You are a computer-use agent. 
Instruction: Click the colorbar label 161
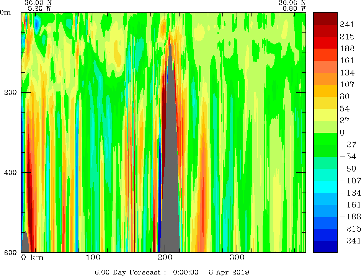(x=347, y=60)
